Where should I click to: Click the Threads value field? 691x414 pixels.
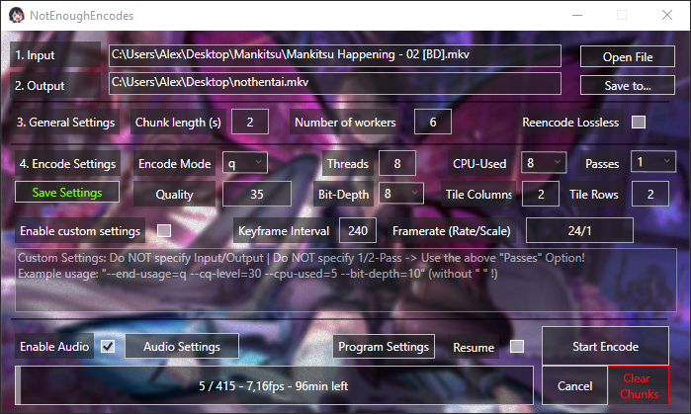point(397,163)
